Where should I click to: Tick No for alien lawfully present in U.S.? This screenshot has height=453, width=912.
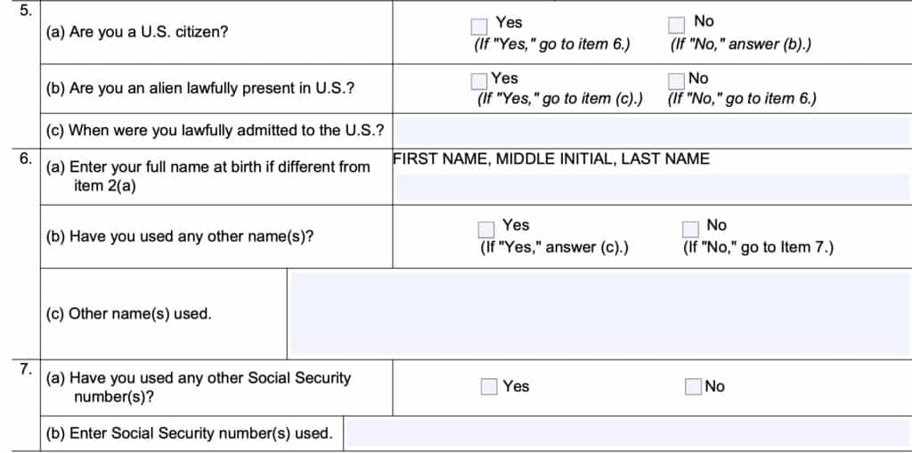677,81
